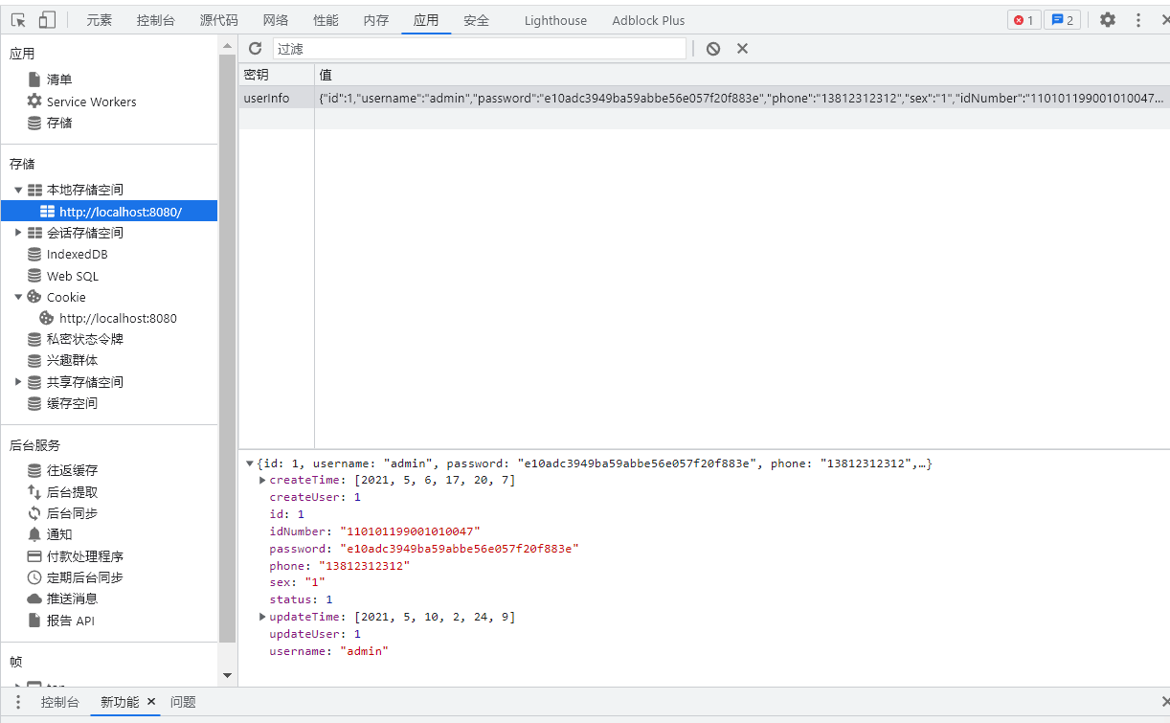
Task: Go to the 内存 tab
Action: (376, 20)
